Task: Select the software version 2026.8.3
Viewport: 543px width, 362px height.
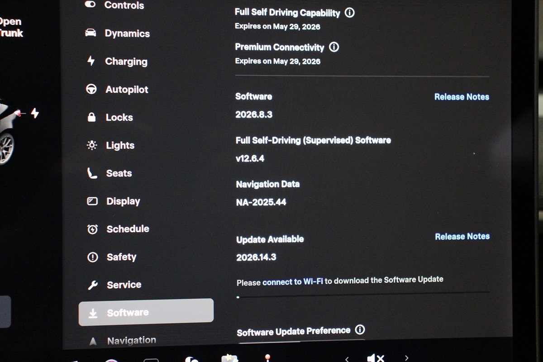Action: [x=254, y=114]
